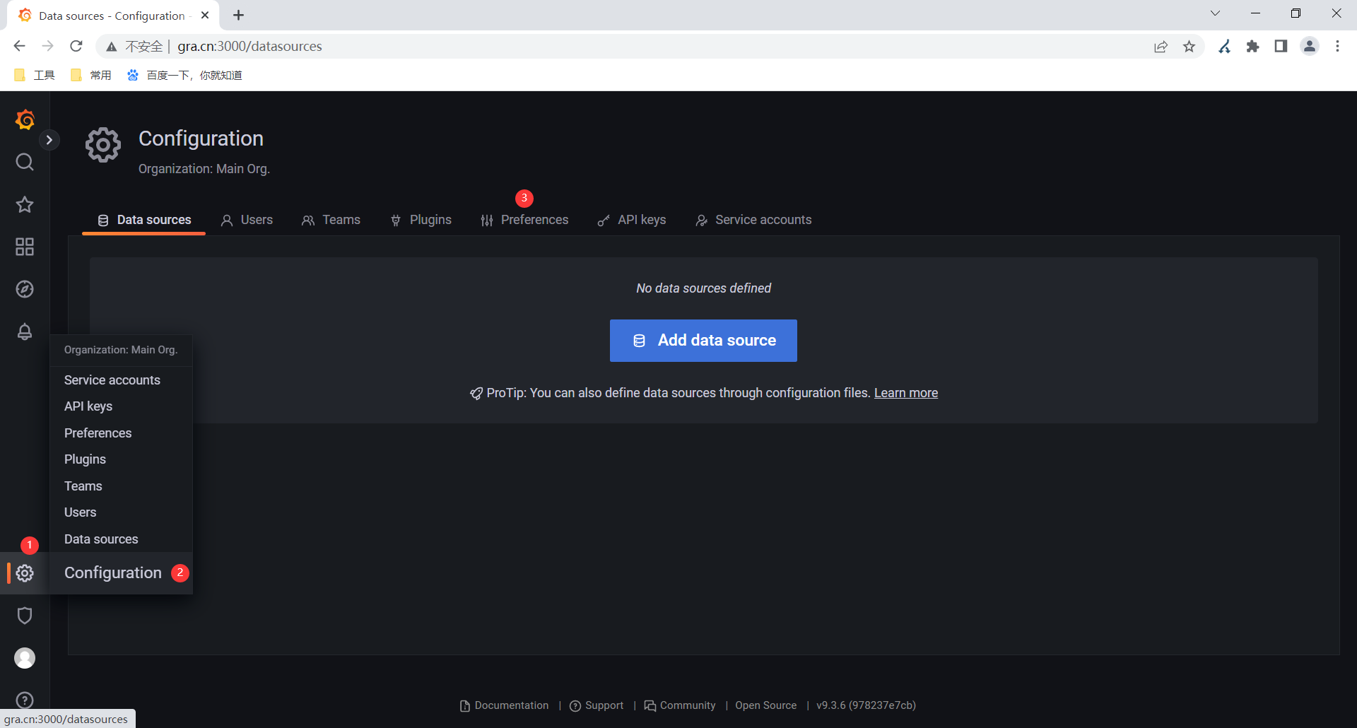
Task: Reload the page with the refresh icon
Action: 76,46
